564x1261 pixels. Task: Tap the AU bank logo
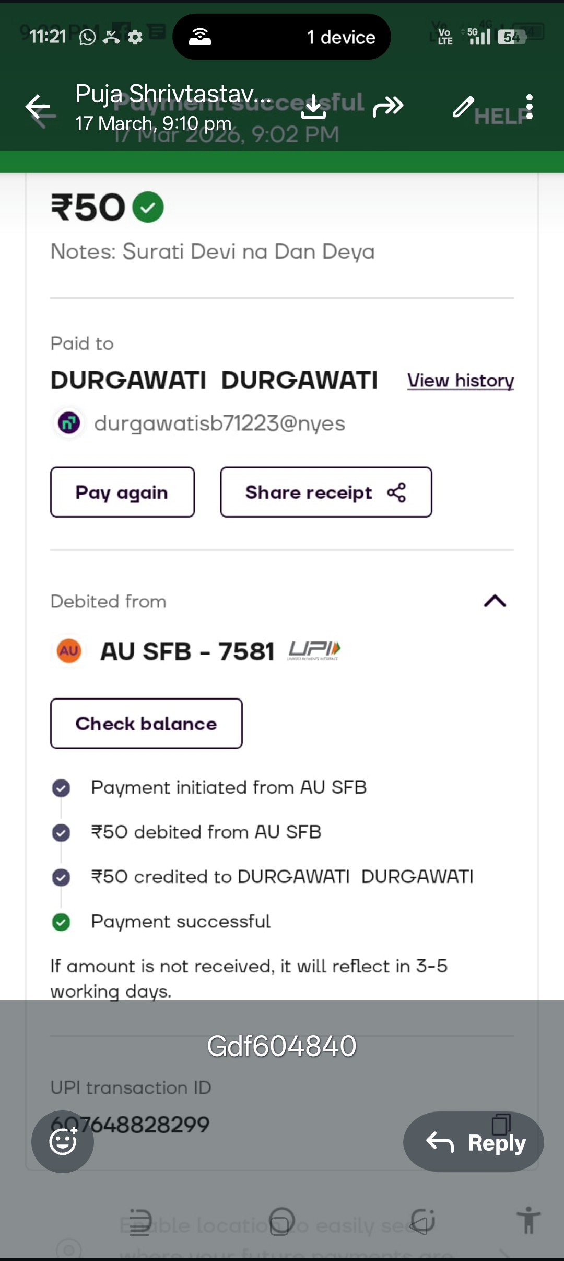click(69, 651)
